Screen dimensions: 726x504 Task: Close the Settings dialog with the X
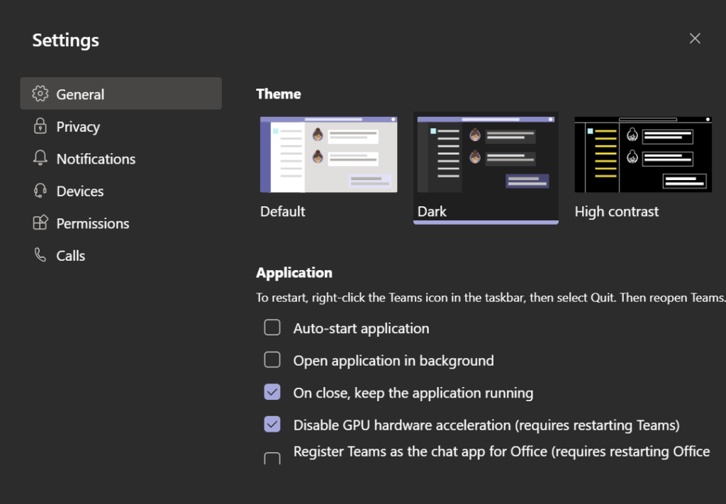[x=695, y=38]
